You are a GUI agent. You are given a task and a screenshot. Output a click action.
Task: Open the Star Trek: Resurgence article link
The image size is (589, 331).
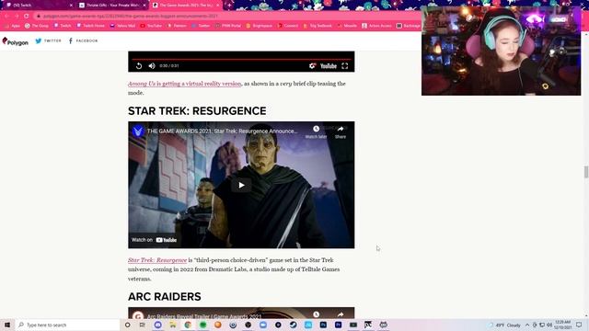(157, 260)
